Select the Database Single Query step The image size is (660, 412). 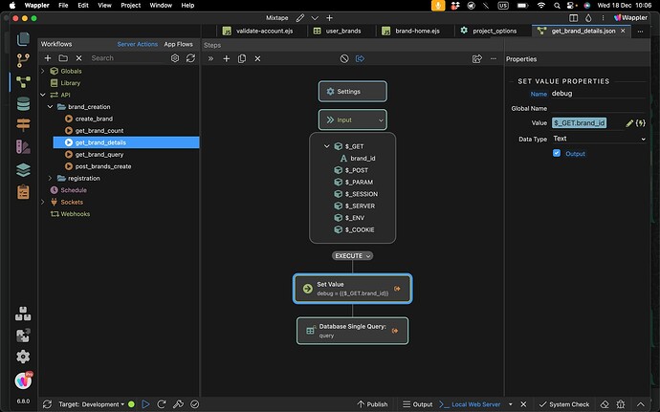[352, 331]
